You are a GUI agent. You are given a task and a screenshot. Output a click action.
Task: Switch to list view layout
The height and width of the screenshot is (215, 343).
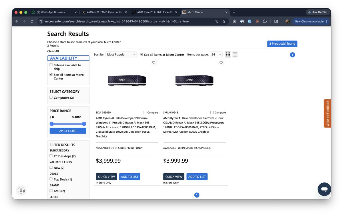(x=235, y=54)
